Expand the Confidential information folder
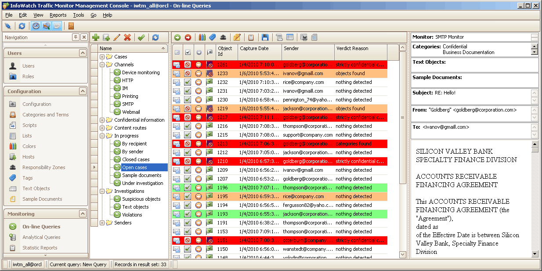The image size is (542, 271). [x=102, y=120]
